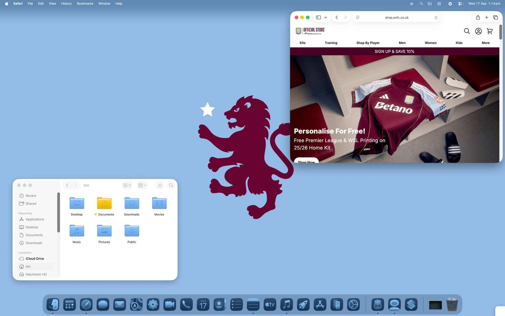
Task: Open the App Store from the Dock
Action: [320, 305]
